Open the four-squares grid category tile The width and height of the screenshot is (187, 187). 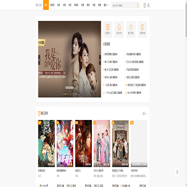pos(108,30)
